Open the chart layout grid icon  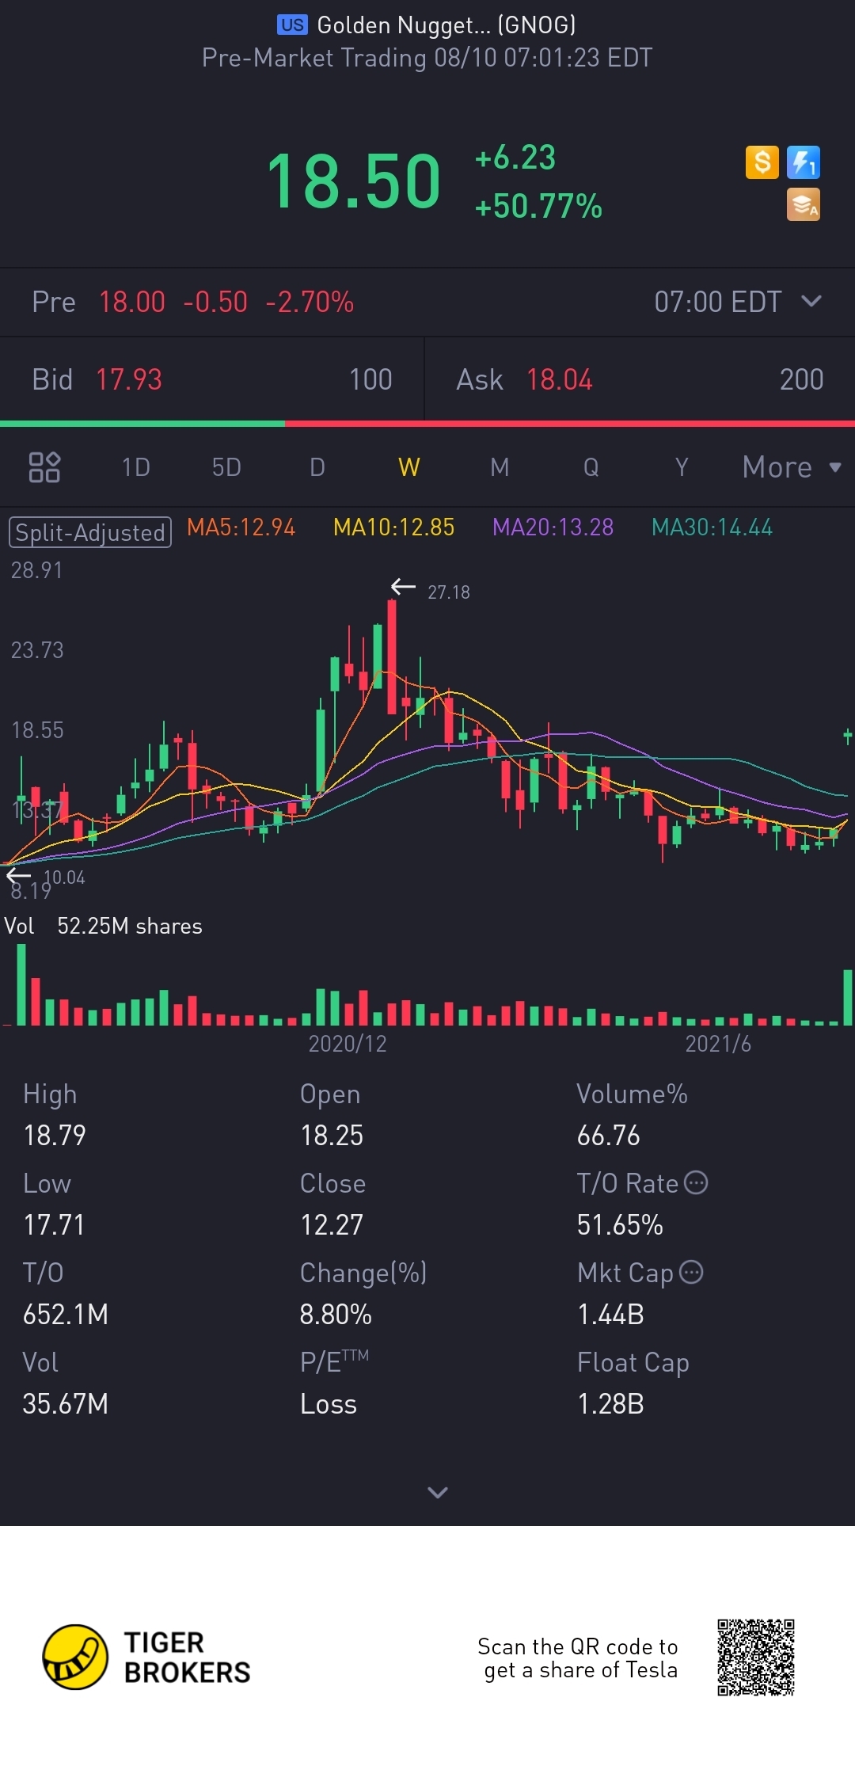44,466
